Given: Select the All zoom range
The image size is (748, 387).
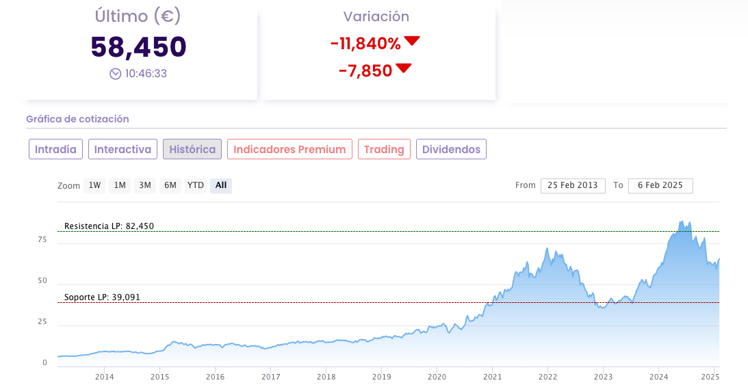Looking at the screenshot, I should pyautogui.click(x=220, y=185).
